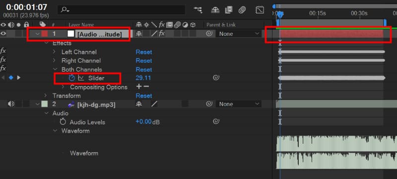Expand Compositing Options
This screenshot has height=179, width=397.
point(63,87)
